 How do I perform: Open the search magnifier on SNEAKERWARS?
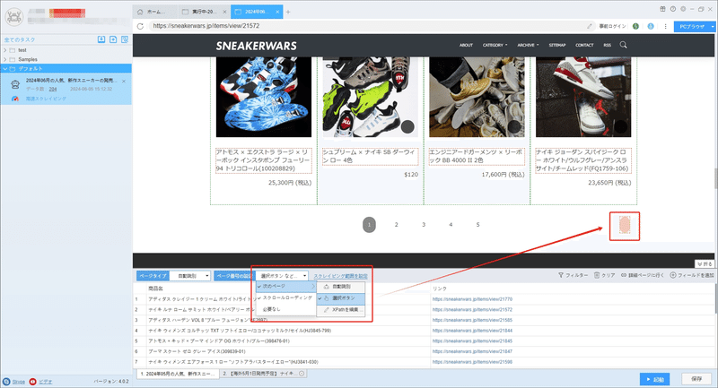click(623, 45)
